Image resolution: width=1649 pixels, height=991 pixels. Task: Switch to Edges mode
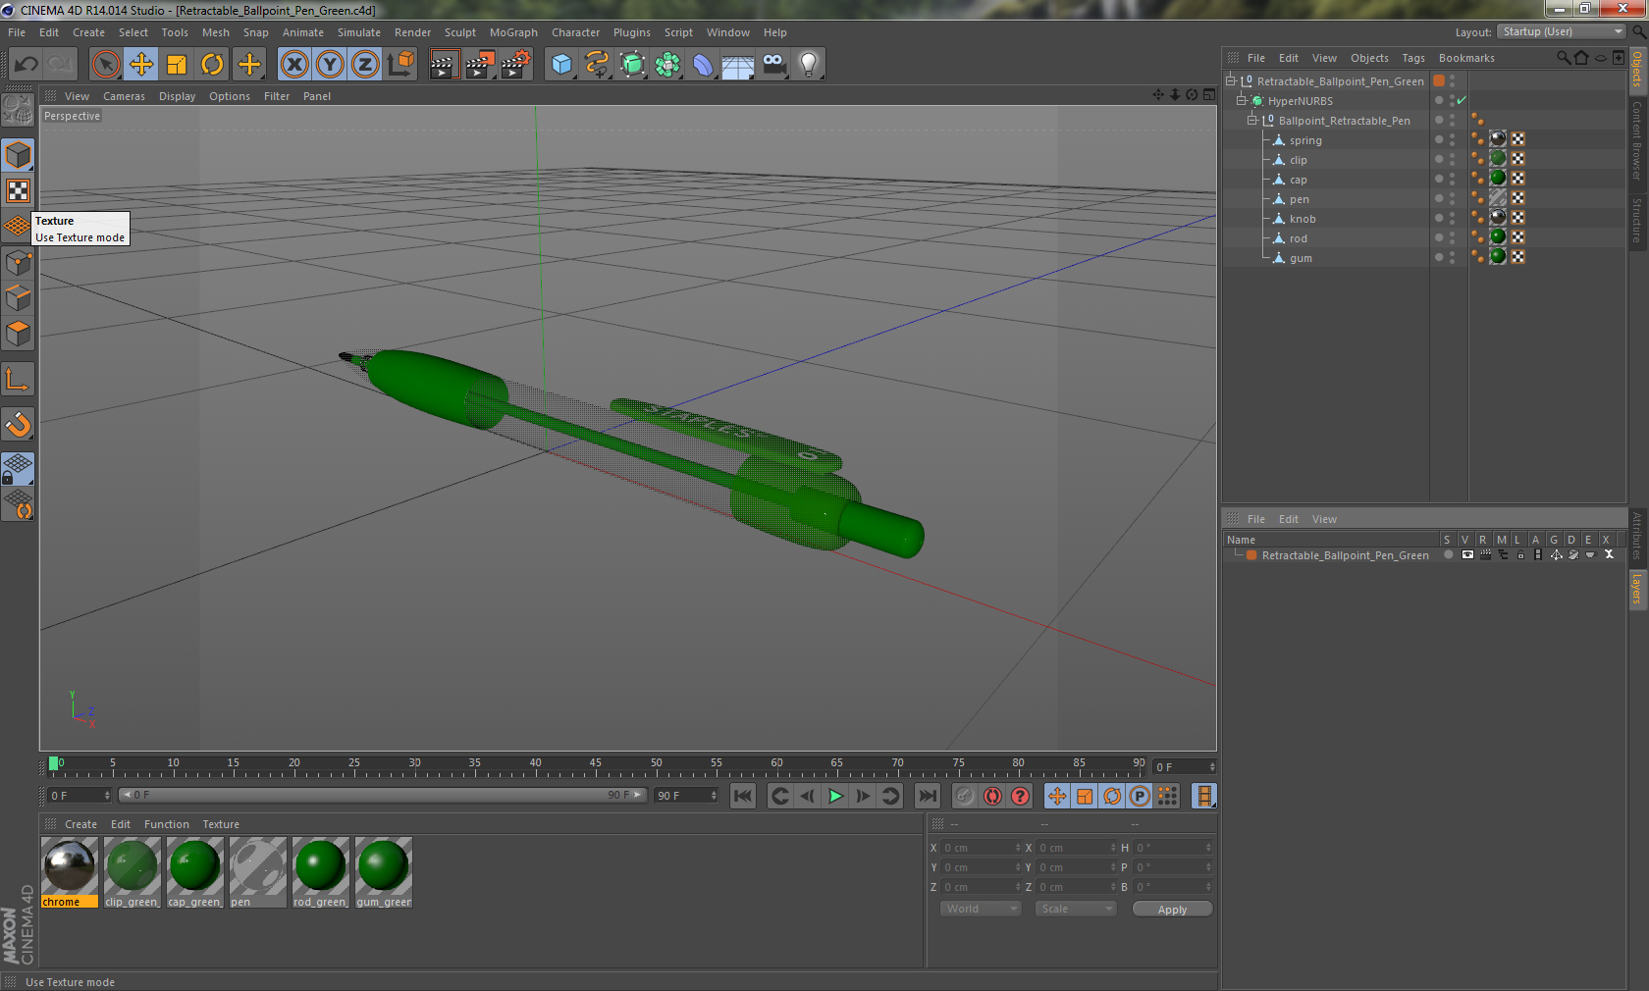[x=18, y=298]
